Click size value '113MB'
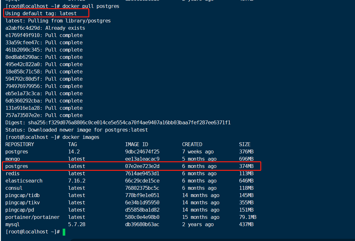The image size is (355, 241). tap(246, 174)
